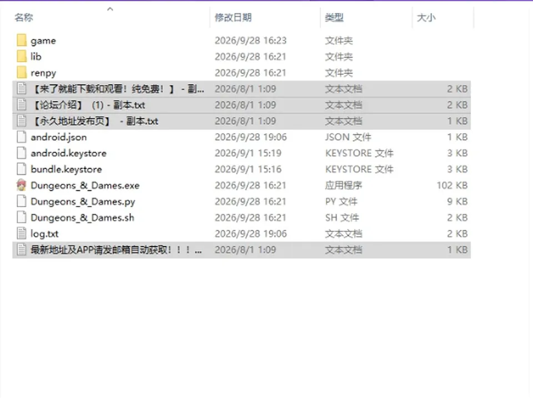Click the Dungeons_&_Dames.py file icon
533x398 pixels.
[22, 201]
